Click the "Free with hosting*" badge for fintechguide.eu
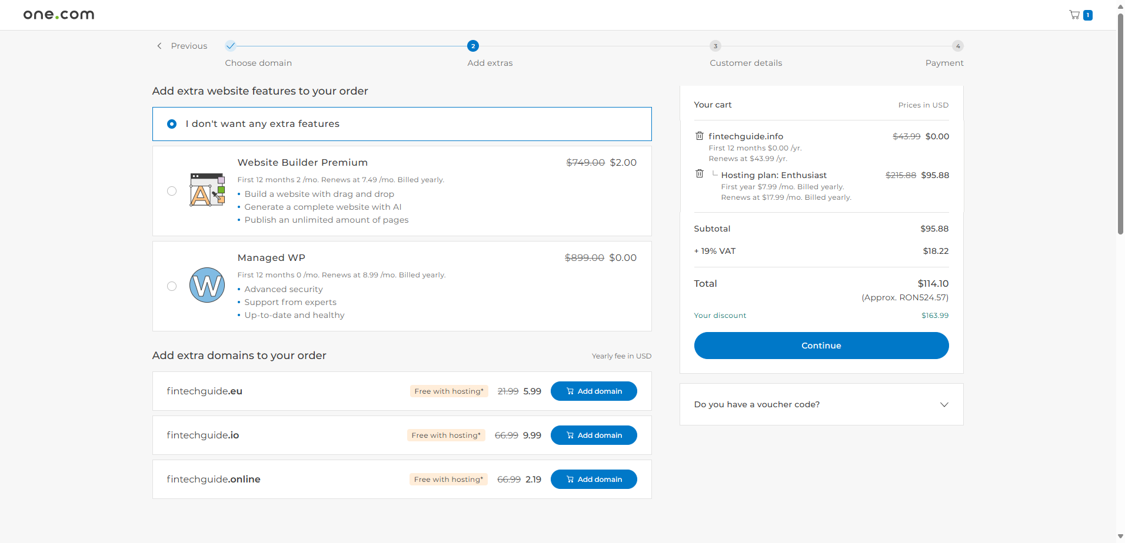This screenshot has width=1125, height=543. pos(449,391)
